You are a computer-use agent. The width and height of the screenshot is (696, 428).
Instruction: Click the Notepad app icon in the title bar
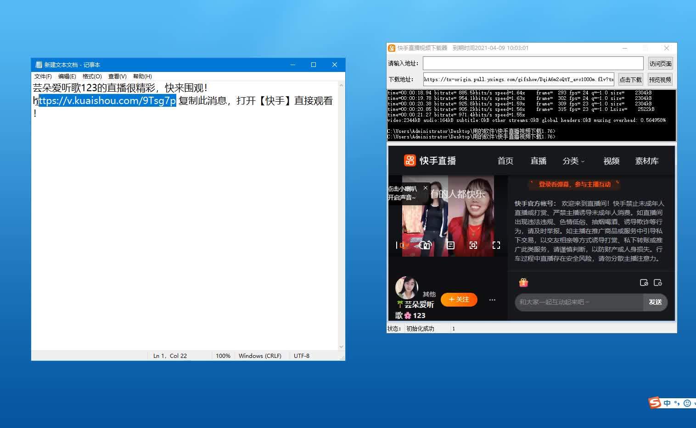tap(39, 65)
